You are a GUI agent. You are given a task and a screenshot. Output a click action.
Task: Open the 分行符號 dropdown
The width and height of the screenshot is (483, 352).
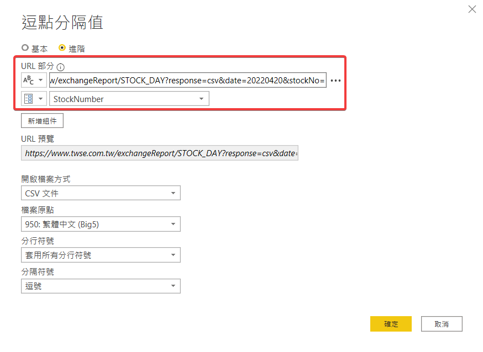click(101, 255)
